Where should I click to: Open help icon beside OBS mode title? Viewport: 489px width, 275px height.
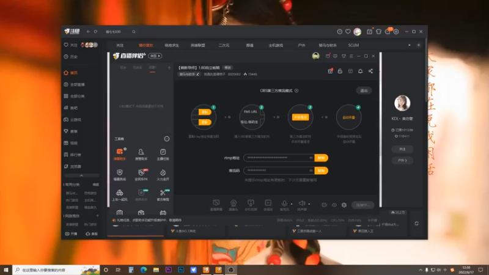[x=296, y=90]
